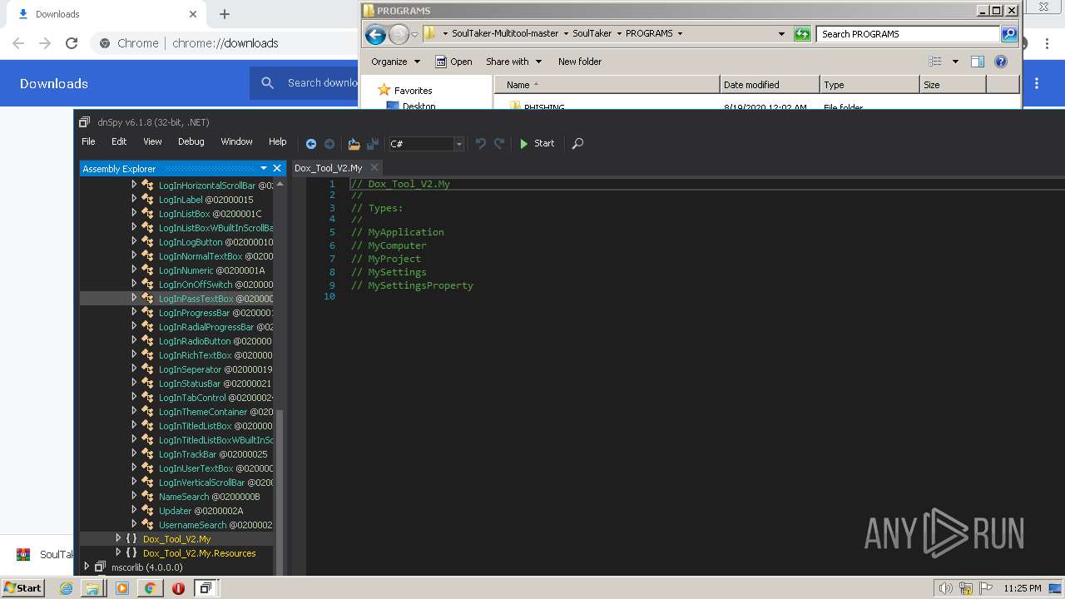Open the Edit menu in dnSpy

click(x=119, y=141)
